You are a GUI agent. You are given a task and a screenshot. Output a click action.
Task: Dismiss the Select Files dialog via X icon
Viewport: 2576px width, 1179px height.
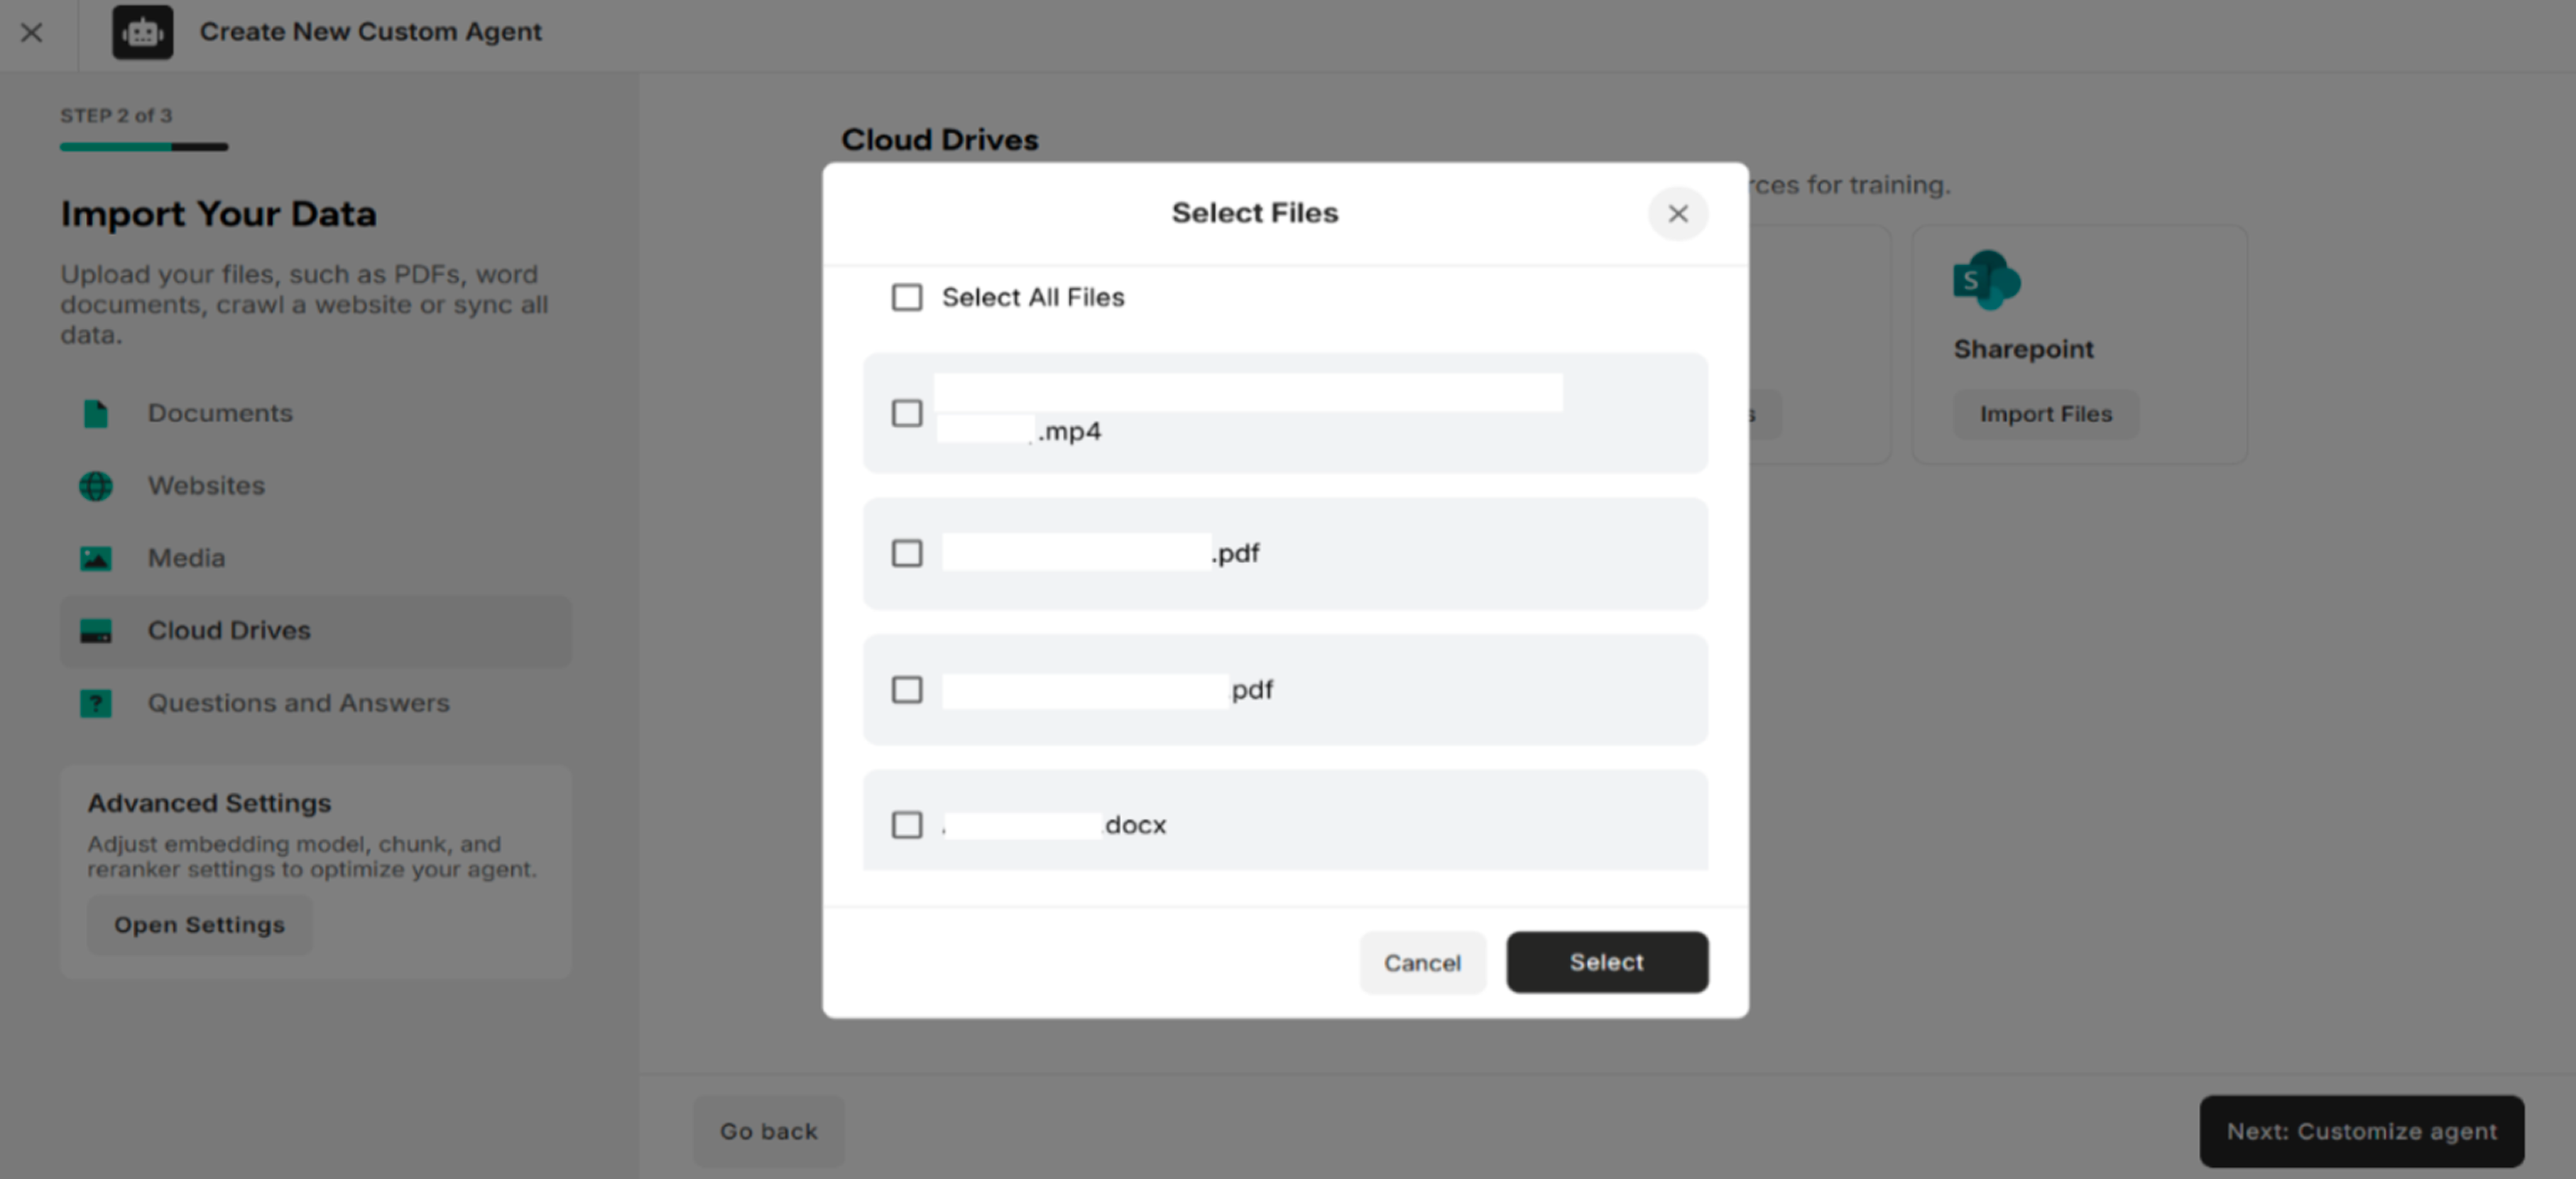[x=1678, y=214]
